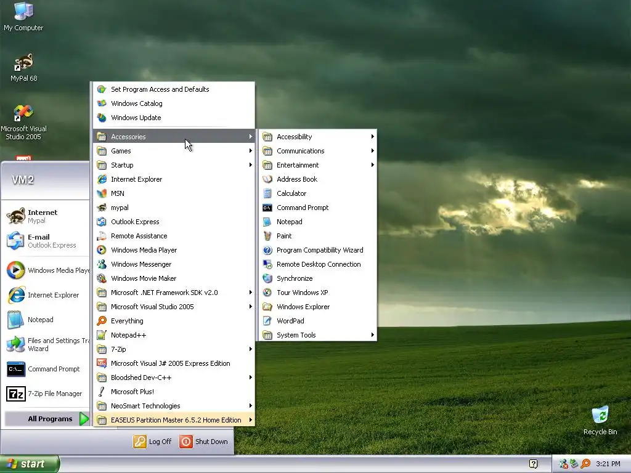The height and width of the screenshot is (473, 631).
Task: Click the Windows Update globe icon
Action: point(102,118)
